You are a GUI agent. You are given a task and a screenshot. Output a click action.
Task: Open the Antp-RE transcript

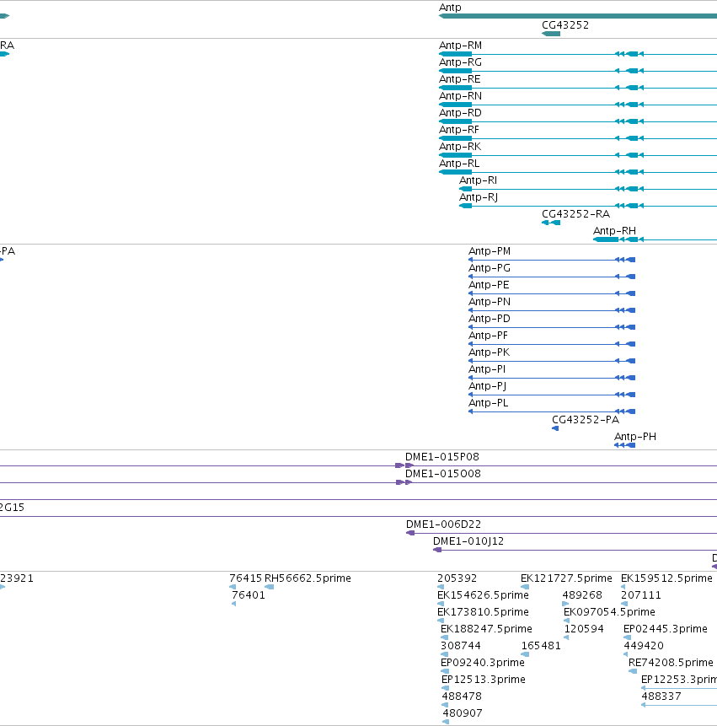460,79
